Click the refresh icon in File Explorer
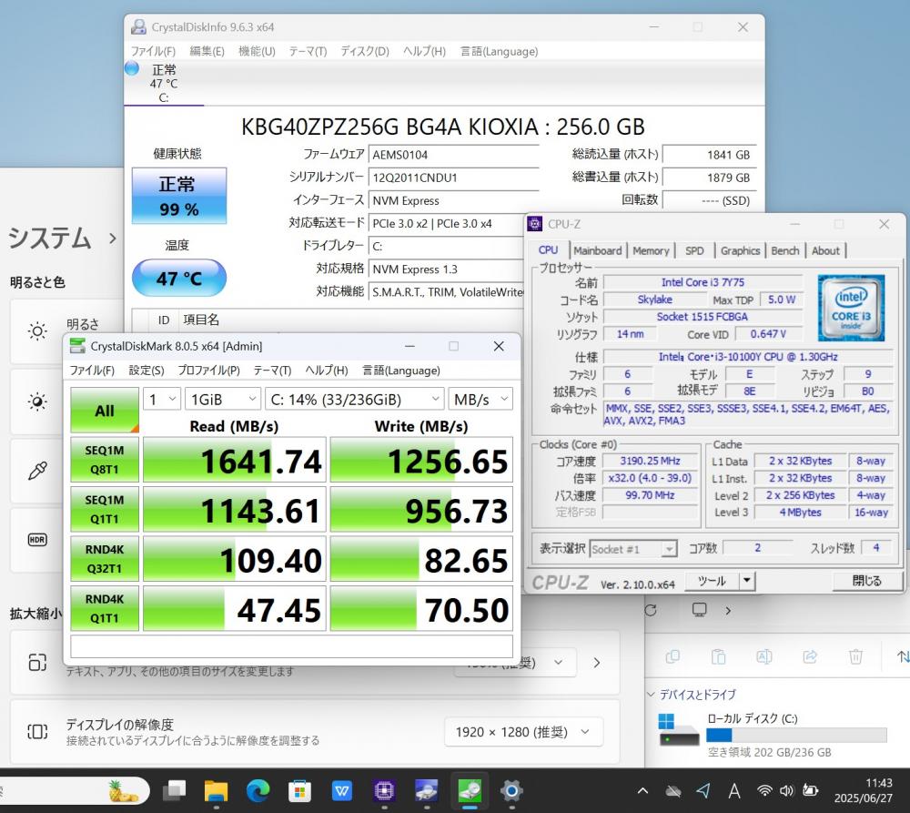Screen dimensions: 910x813 coord(651,610)
